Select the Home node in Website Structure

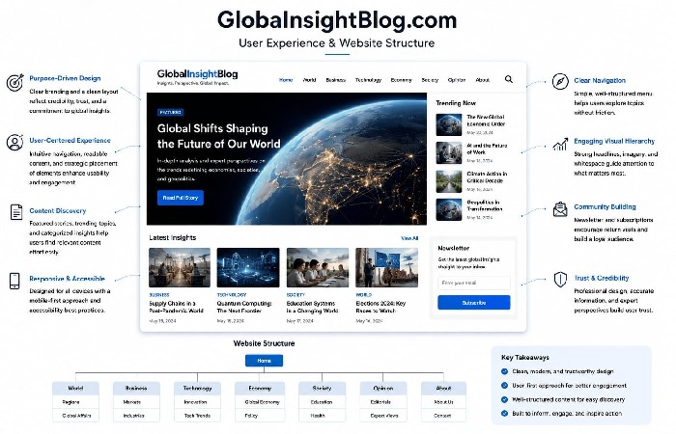pyautogui.click(x=264, y=361)
